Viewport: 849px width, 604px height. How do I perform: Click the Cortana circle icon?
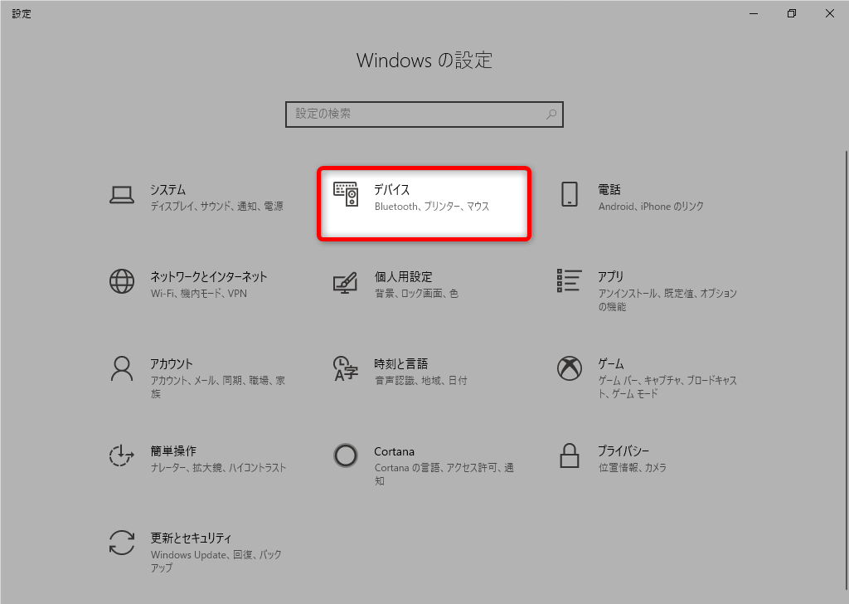(x=346, y=455)
